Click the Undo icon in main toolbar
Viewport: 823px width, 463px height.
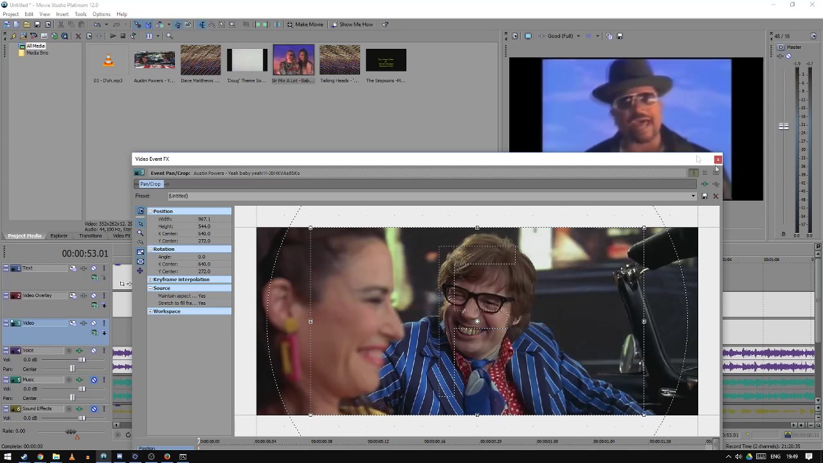pyautogui.click(x=97, y=24)
